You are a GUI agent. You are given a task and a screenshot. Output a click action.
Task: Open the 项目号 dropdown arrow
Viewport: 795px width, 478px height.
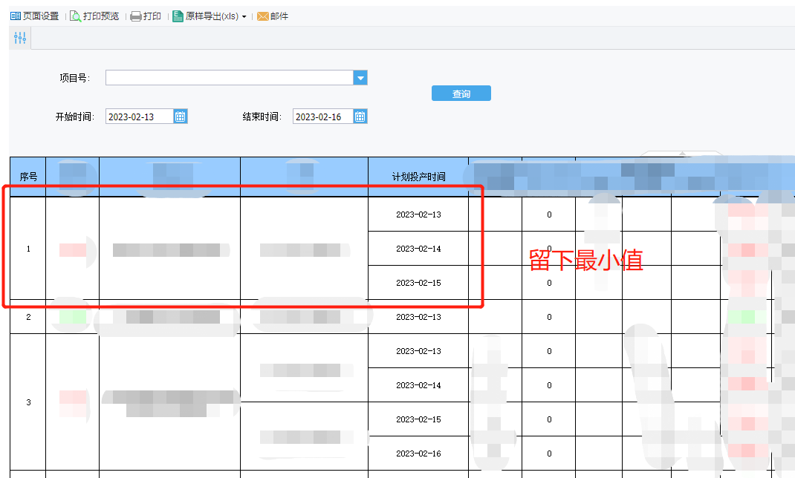360,78
